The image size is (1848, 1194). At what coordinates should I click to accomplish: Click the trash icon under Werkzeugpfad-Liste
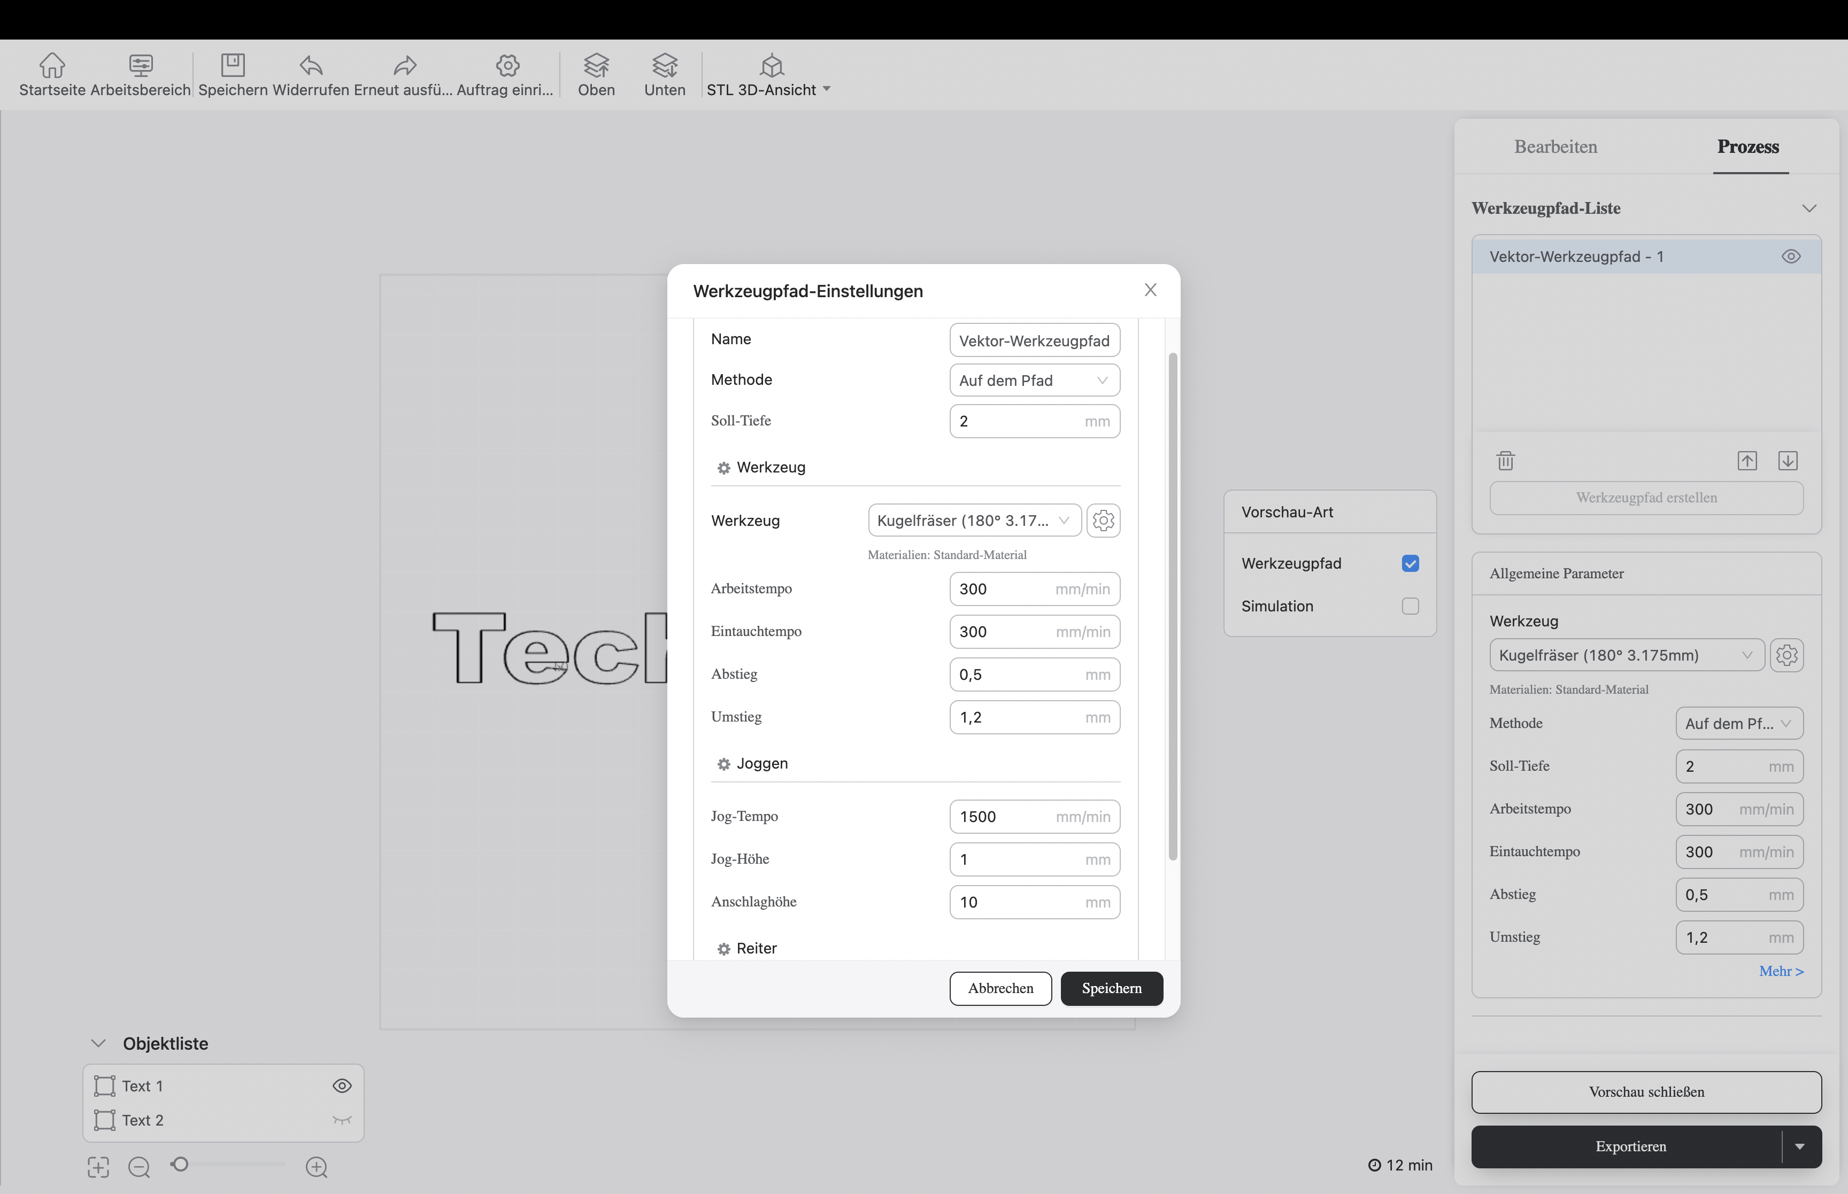click(1505, 461)
